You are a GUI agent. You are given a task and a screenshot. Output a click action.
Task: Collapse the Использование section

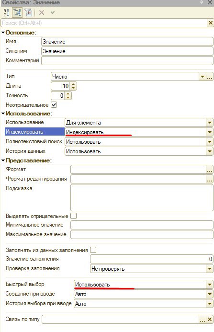pyautogui.click(x=3, y=114)
